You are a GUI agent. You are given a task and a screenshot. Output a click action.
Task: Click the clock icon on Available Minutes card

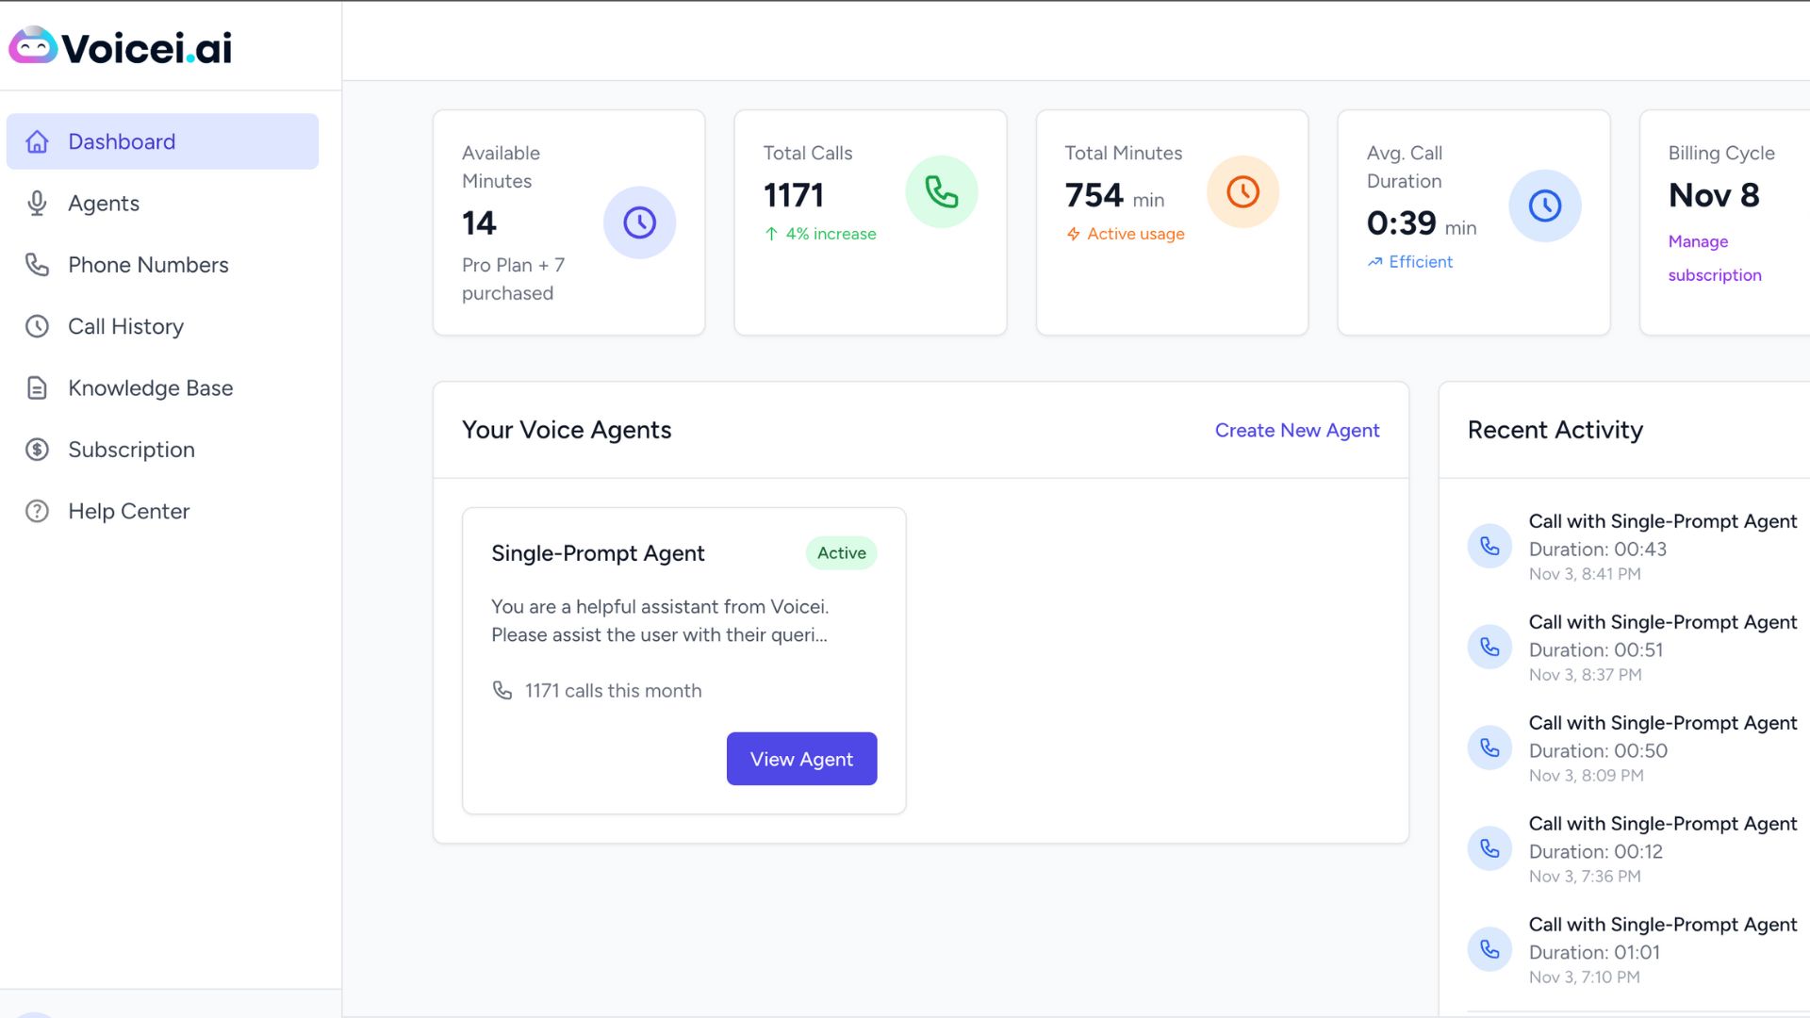click(640, 222)
